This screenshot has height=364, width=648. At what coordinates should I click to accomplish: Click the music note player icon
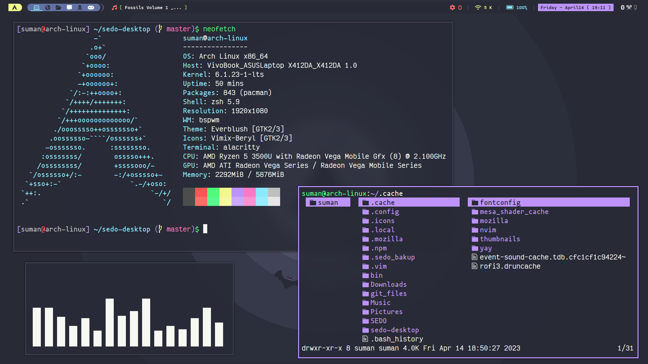click(114, 7)
